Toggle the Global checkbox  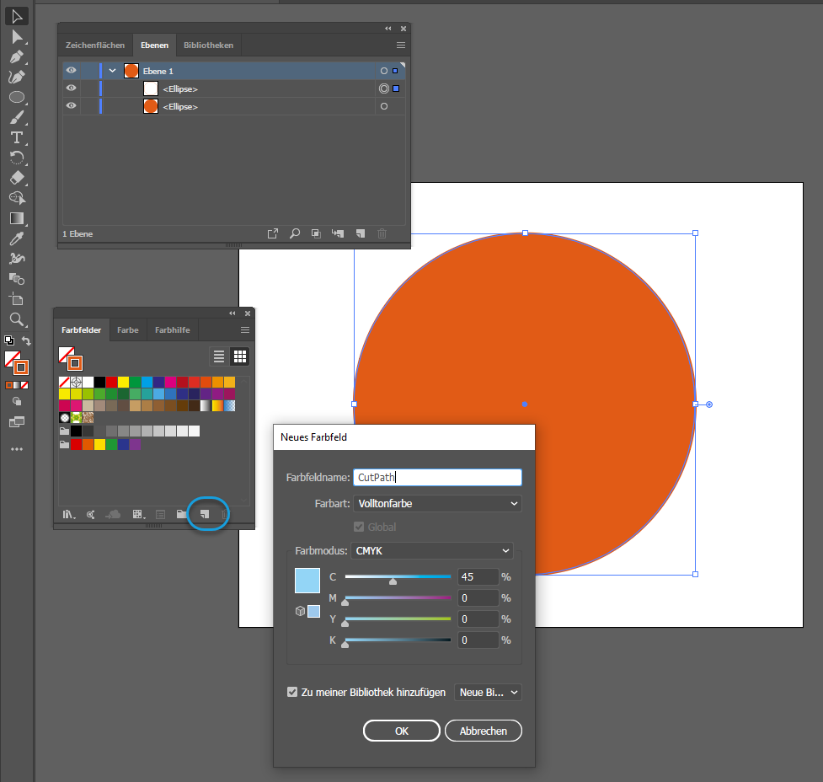coord(359,526)
